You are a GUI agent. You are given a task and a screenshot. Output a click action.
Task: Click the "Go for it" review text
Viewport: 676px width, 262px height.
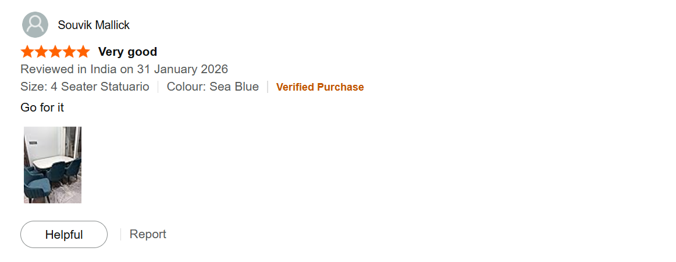point(42,107)
